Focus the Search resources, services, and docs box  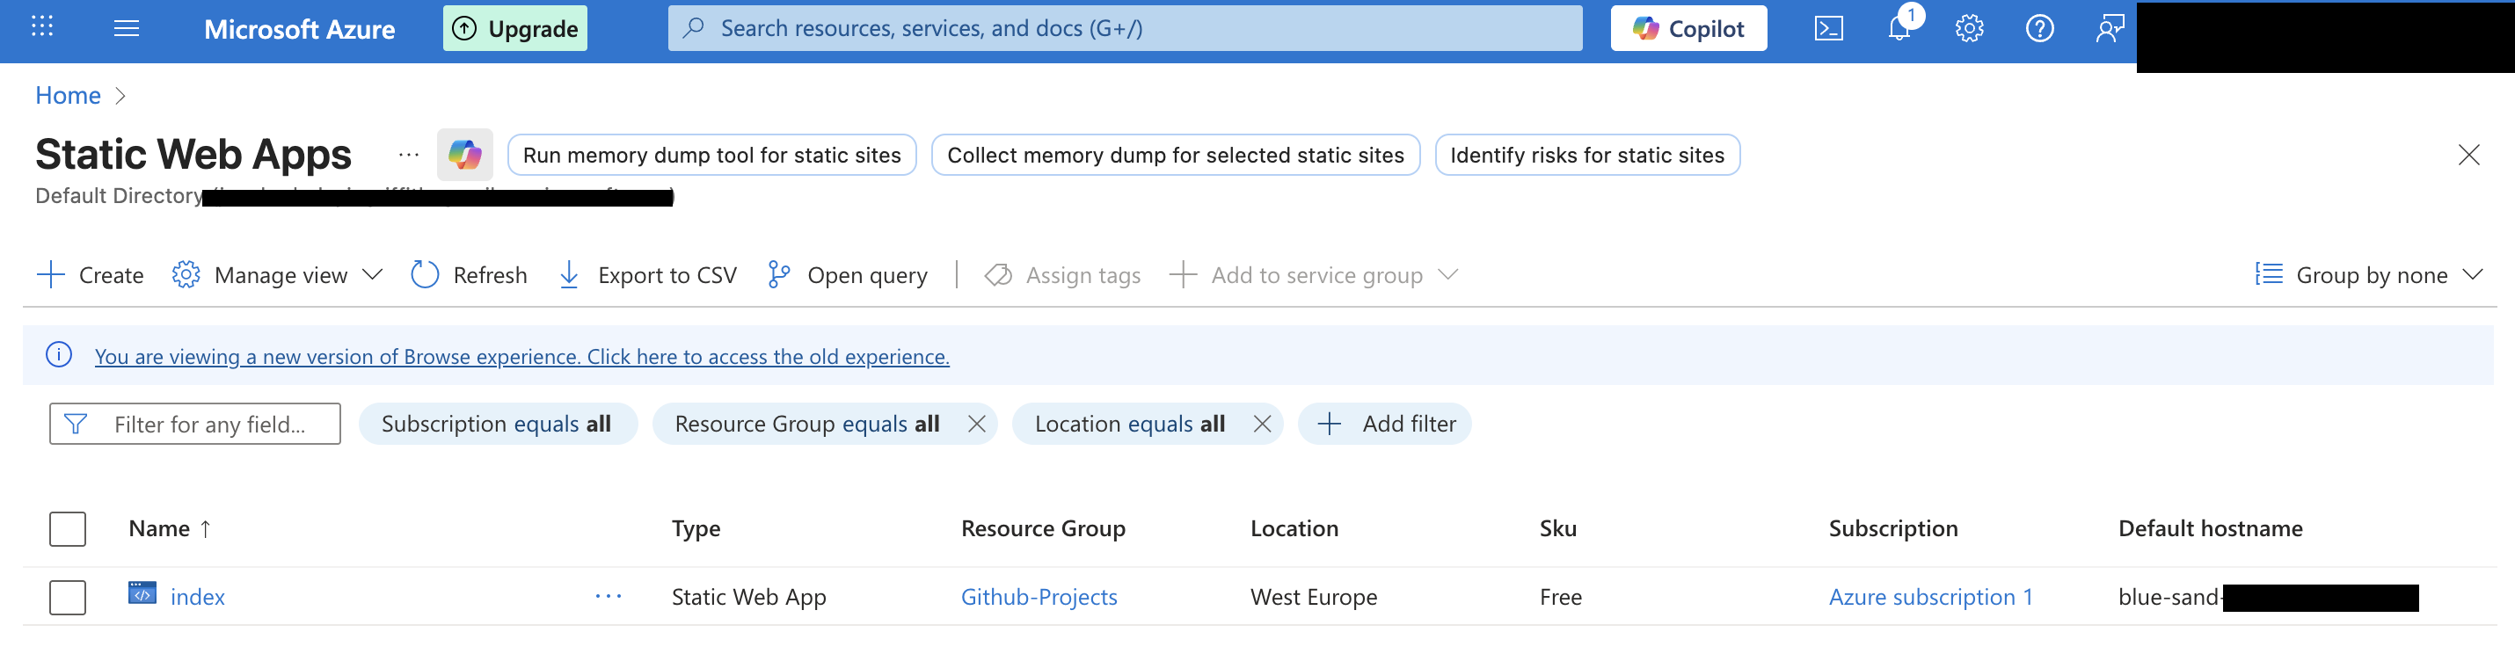coord(1125,28)
